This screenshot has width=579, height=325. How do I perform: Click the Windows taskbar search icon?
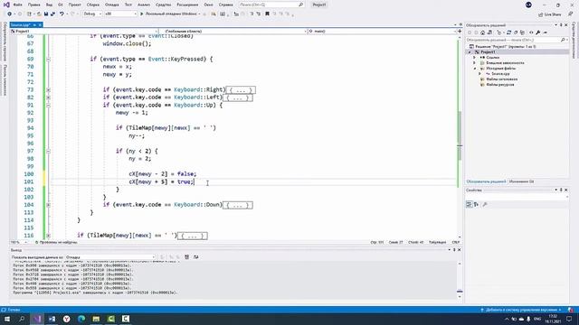(22, 319)
